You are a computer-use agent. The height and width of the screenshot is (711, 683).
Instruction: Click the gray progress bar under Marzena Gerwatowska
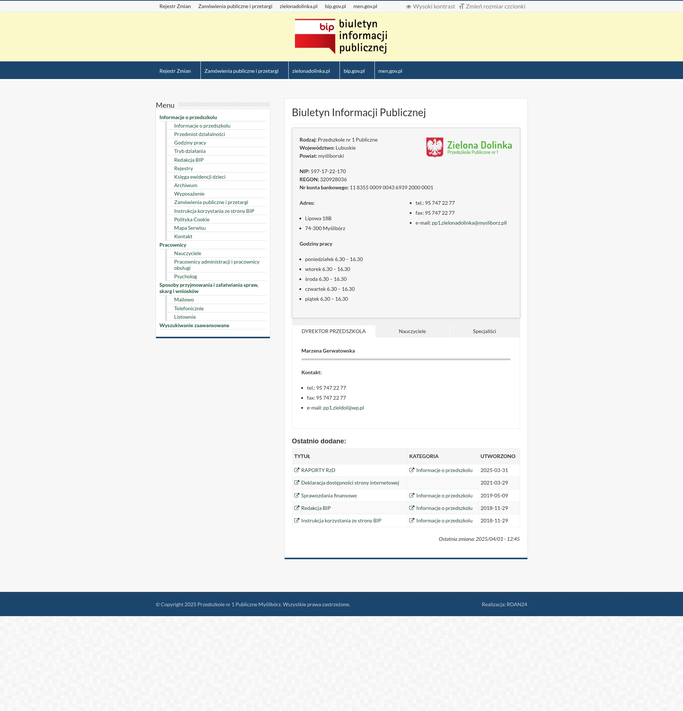[406, 360]
